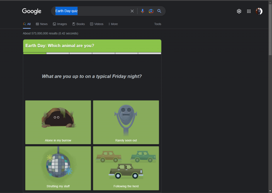The image size is (272, 193).
Task: Open the Google account profile picture
Action: [x=259, y=11]
